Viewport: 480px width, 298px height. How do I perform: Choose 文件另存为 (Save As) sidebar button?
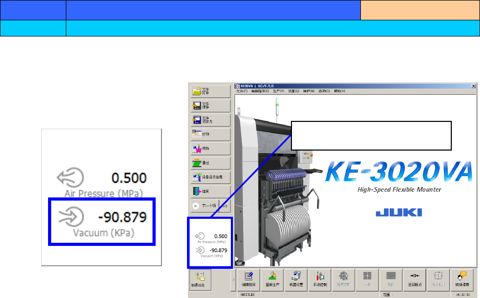coord(210,120)
